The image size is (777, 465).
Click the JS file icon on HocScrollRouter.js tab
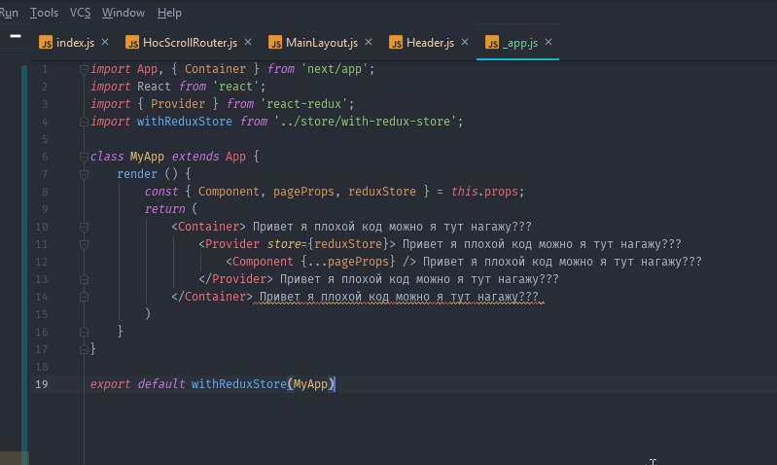(x=132, y=43)
